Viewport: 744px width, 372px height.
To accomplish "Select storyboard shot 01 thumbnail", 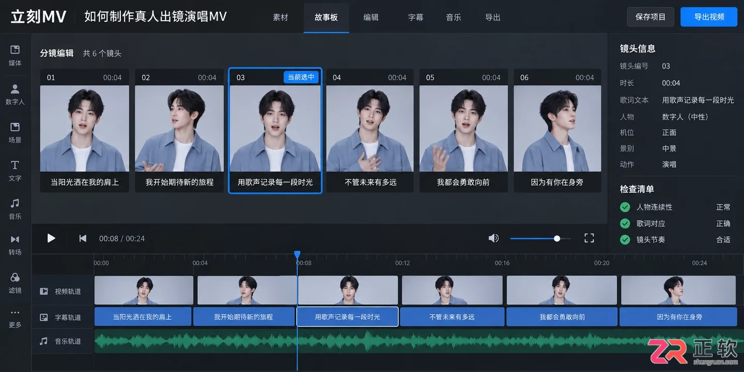I will pyautogui.click(x=85, y=128).
